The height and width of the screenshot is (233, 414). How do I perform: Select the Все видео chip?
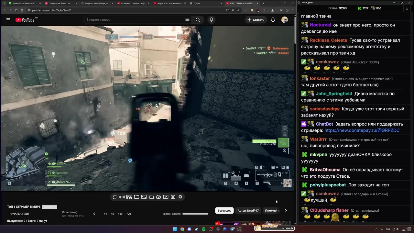click(224, 211)
